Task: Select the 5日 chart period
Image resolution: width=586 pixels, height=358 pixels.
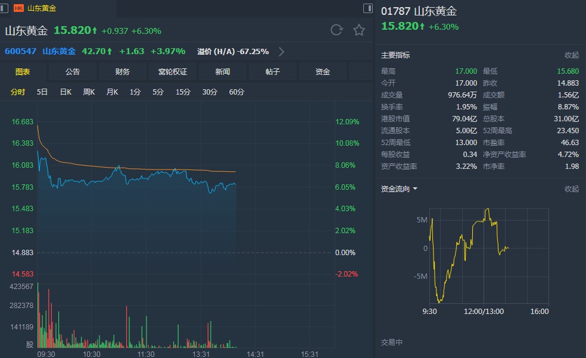Action: pos(42,92)
